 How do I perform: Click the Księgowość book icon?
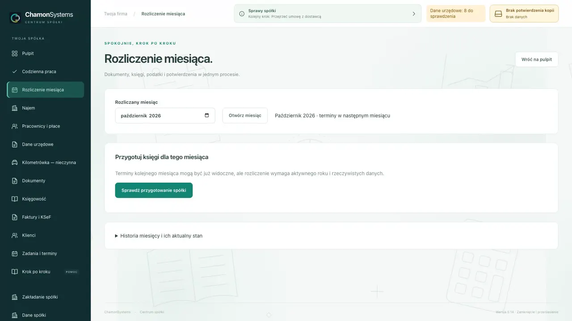[x=15, y=199]
